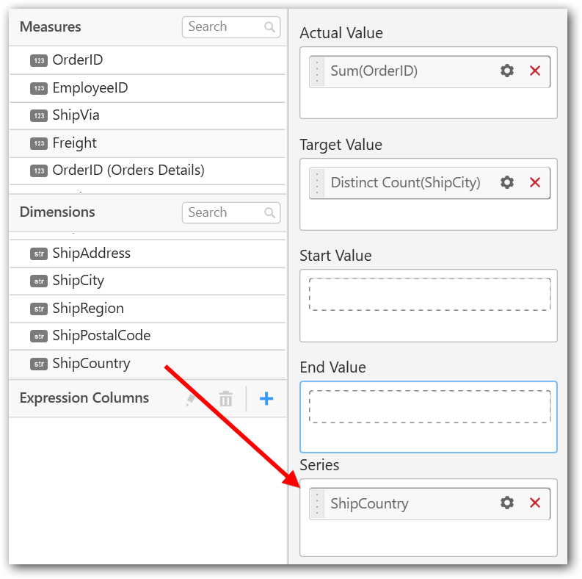
Task: Select the Freight measure
Action: click(x=74, y=143)
